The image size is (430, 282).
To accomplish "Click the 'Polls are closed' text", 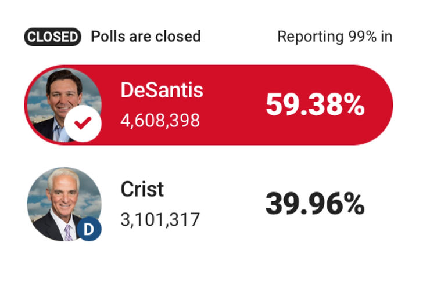I will pos(146,37).
